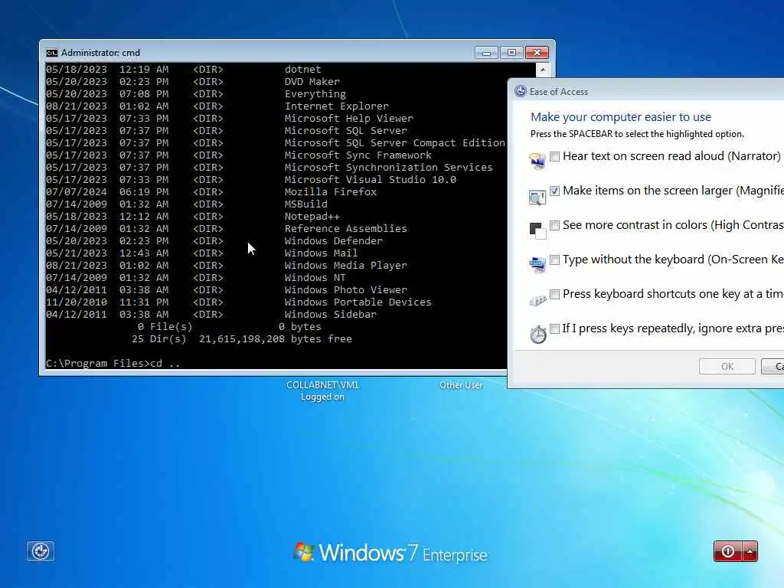Click the '25 Dir(s)' bytes free line

coord(241,339)
